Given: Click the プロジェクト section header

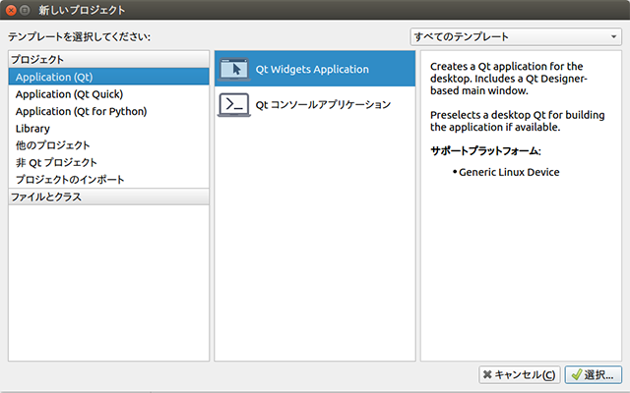Looking at the screenshot, I should (108, 59).
